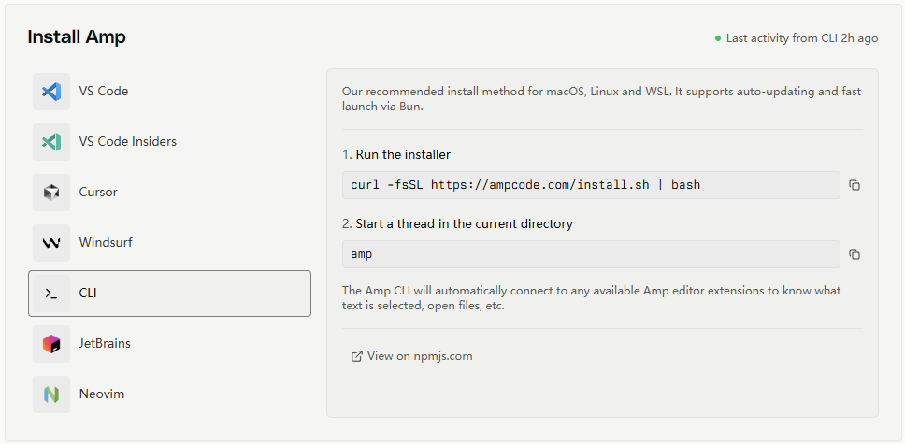Click the Windsurf logo icon
905x444 pixels.
click(51, 243)
